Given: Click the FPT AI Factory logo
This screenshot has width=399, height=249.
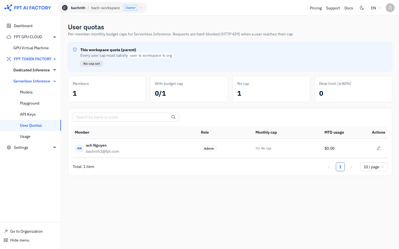Looking at the screenshot, I should coord(28,8).
